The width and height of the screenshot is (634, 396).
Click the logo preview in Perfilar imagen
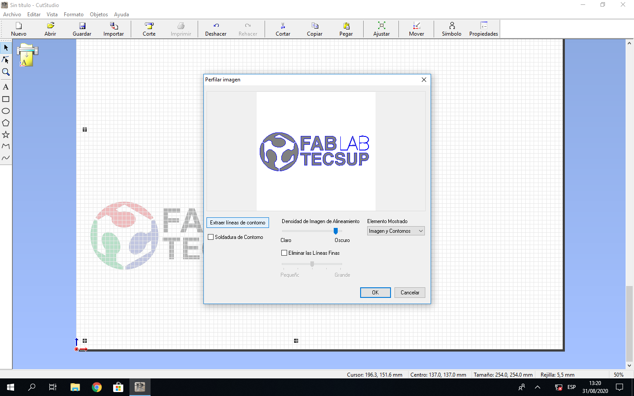coord(315,151)
